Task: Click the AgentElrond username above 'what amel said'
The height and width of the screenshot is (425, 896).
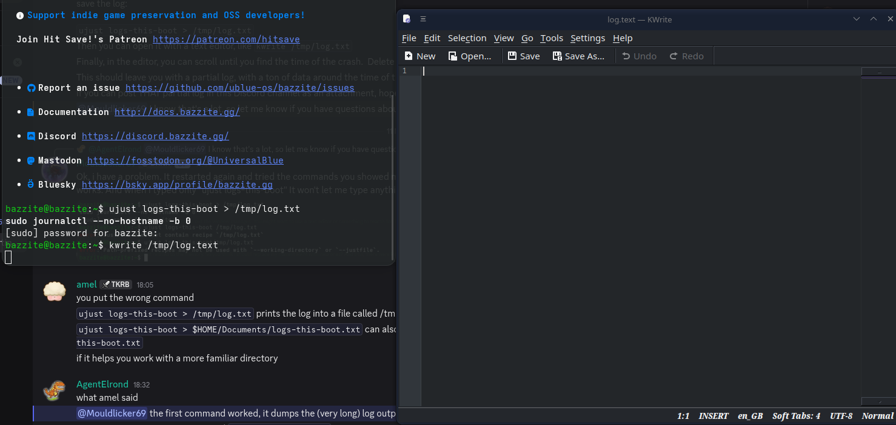Action: tap(102, 384)
